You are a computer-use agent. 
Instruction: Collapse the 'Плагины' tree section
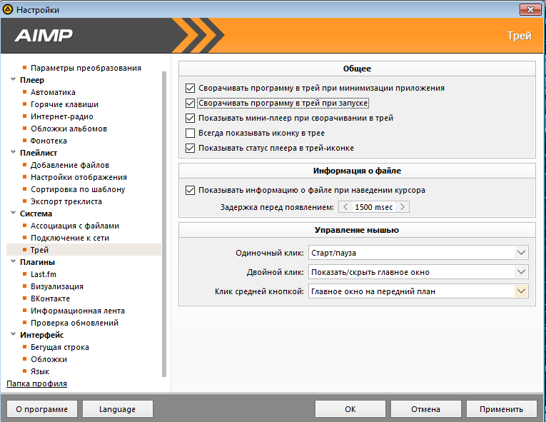pyautogui.click(x=14, y=261)
